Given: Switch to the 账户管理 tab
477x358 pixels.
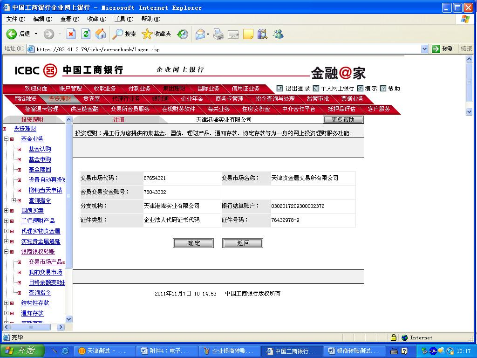Looking at the screenshot, I should pos(71,88).
